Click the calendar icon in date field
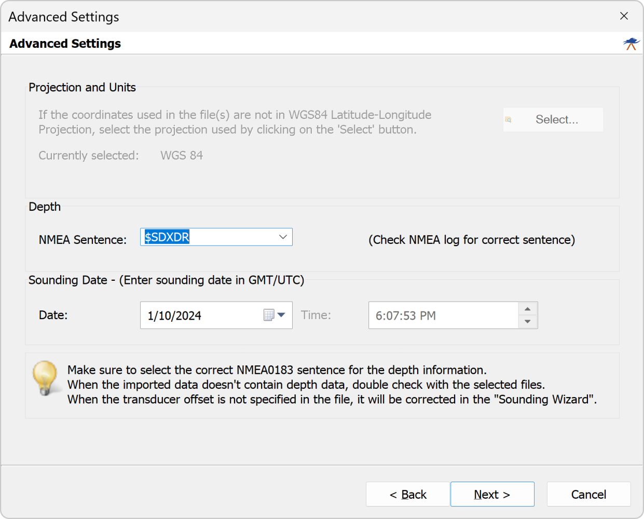Viewport: 644px width, 519px height. 269,315
